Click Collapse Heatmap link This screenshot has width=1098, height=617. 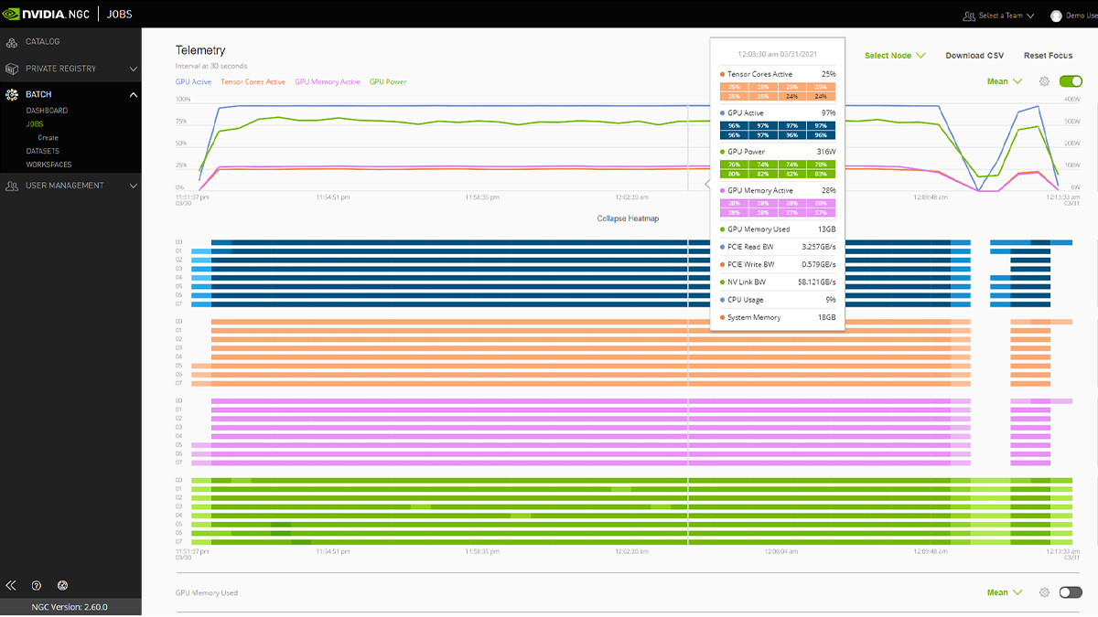(x=628, y=218)
